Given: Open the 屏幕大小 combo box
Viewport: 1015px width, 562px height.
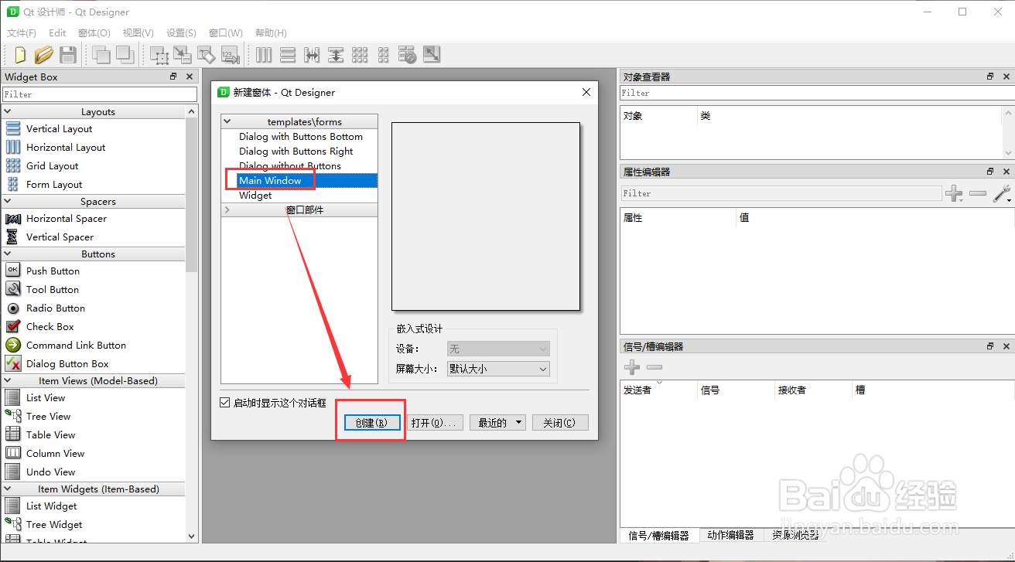Looking at the screenshot, I should point(498,369).
